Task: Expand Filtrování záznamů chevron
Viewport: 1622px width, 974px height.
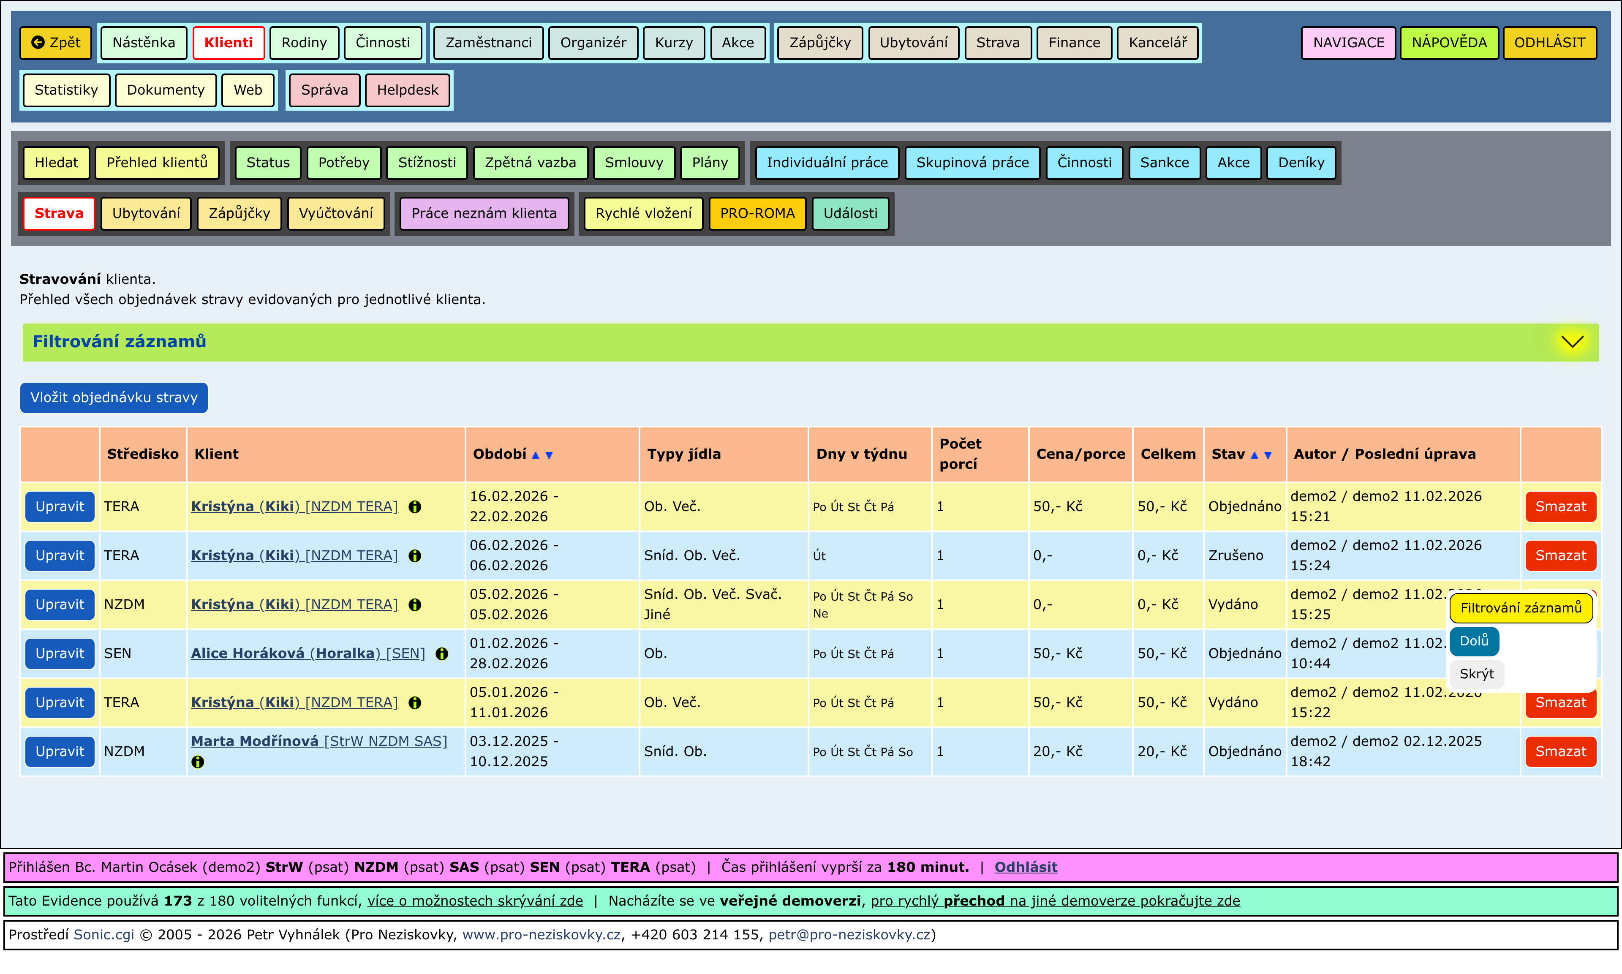Action: tap(1572, 342)
